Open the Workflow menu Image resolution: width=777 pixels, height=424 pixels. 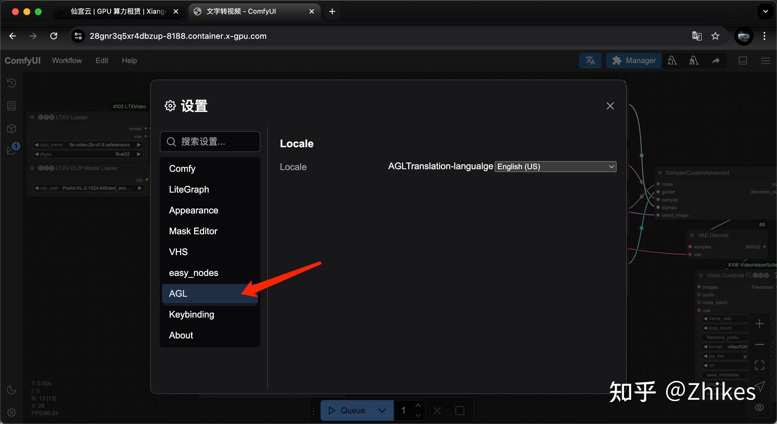click(x=67, y=60)
